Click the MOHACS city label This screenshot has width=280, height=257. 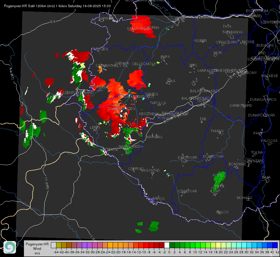coord(245,198)
